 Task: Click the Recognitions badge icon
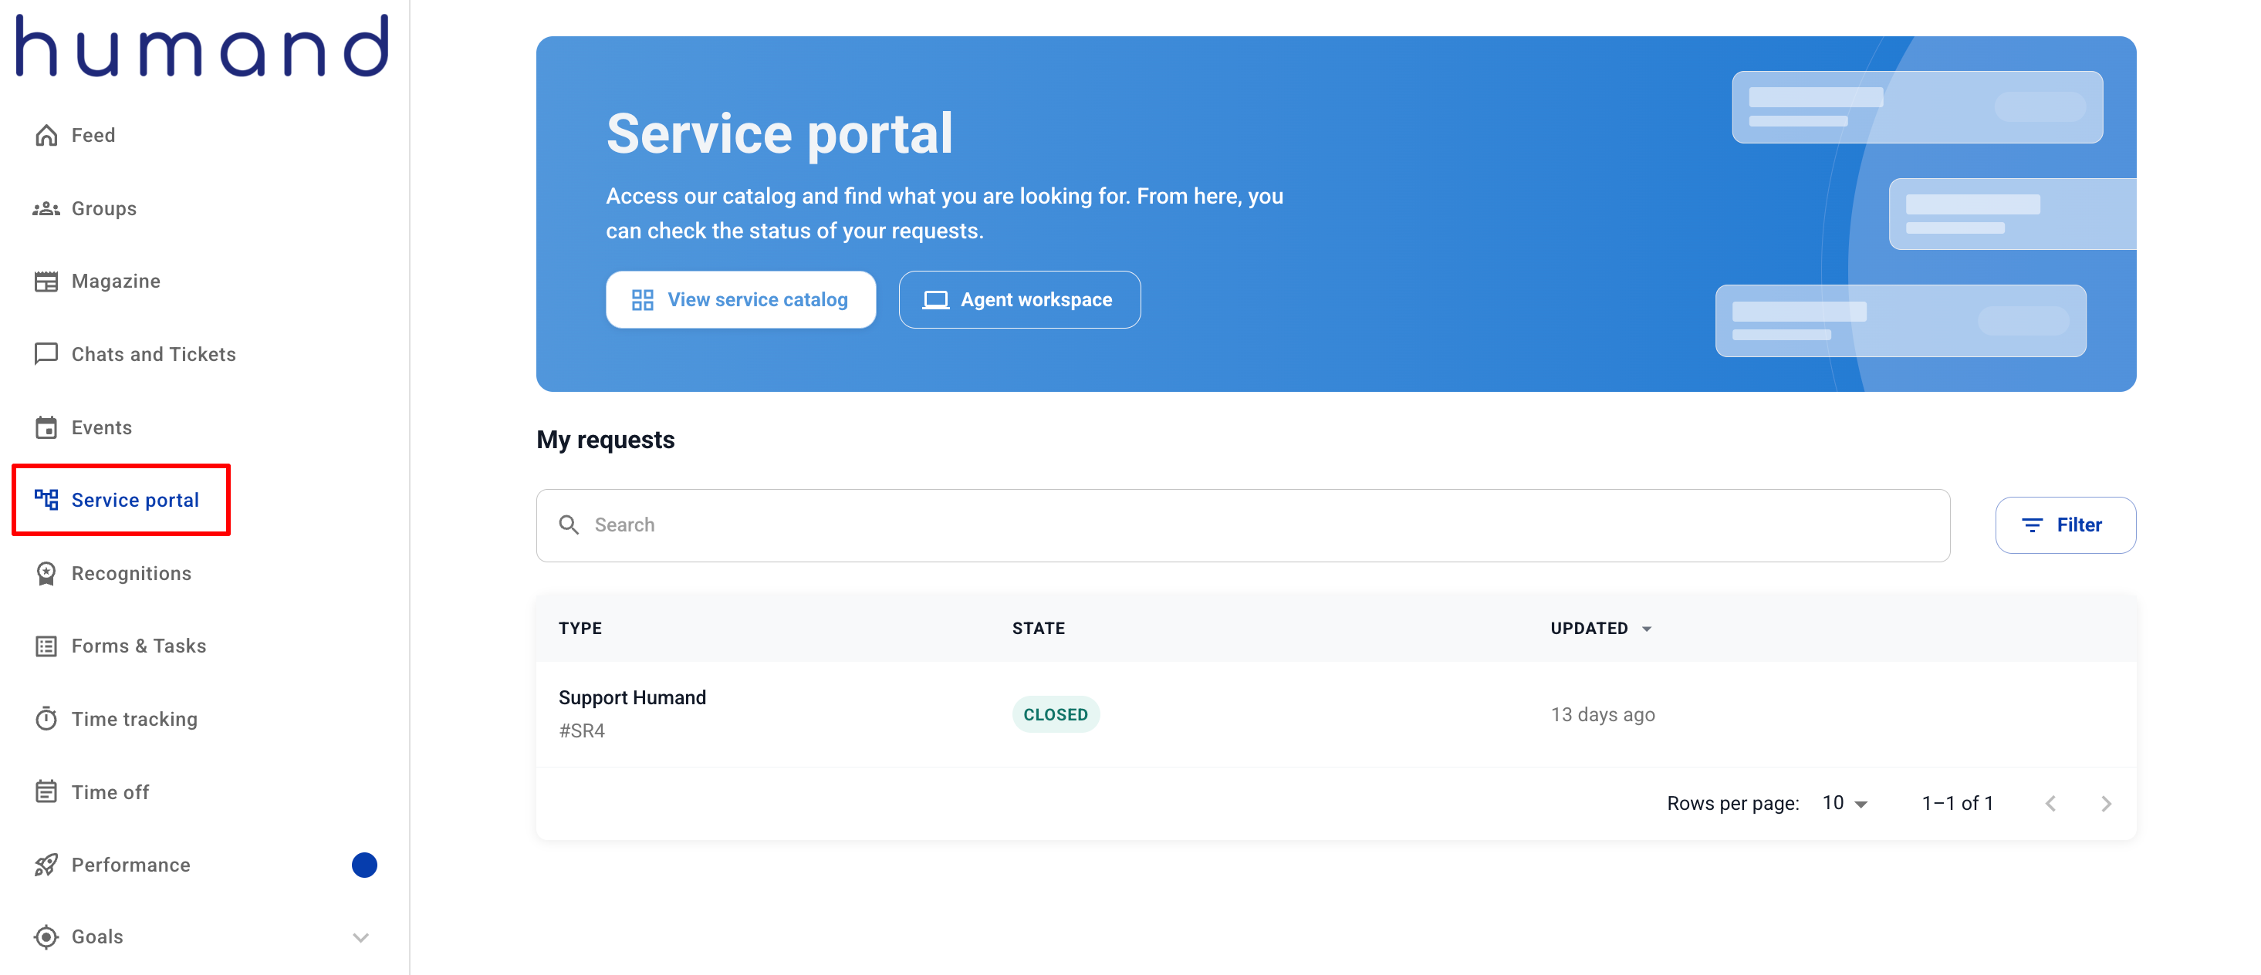click(x=46, y=573)
